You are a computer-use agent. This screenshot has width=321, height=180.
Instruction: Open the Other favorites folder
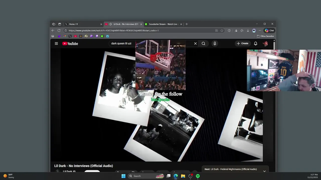[x=265, y=36]
